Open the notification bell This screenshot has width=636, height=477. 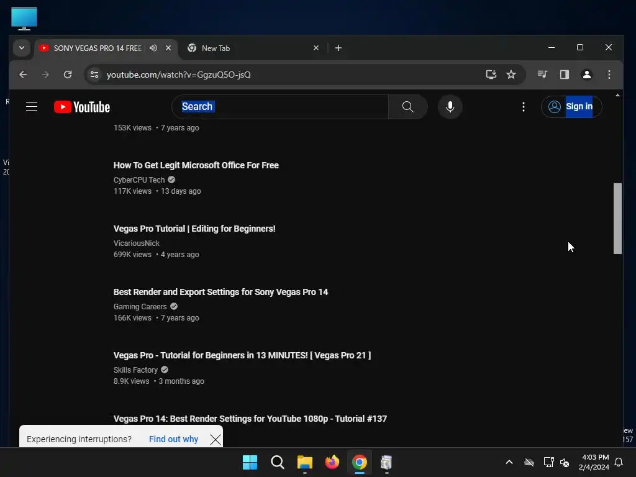coord(619,462)
